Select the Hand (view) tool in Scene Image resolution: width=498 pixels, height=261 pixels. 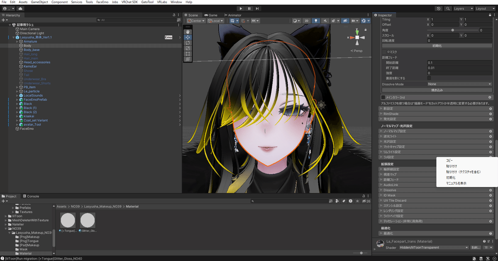click(x=188, y=31)
